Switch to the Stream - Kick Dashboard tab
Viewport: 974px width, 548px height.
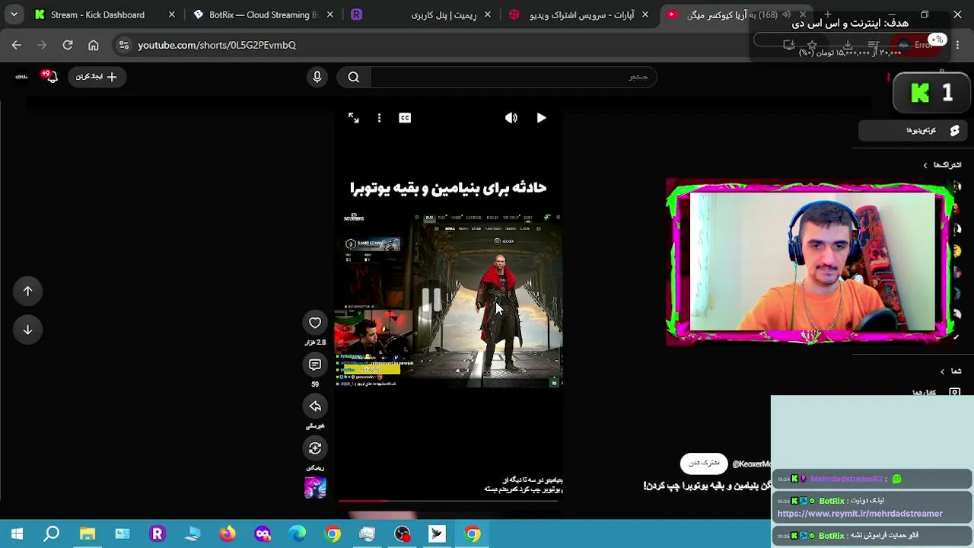tap(97, 14)
